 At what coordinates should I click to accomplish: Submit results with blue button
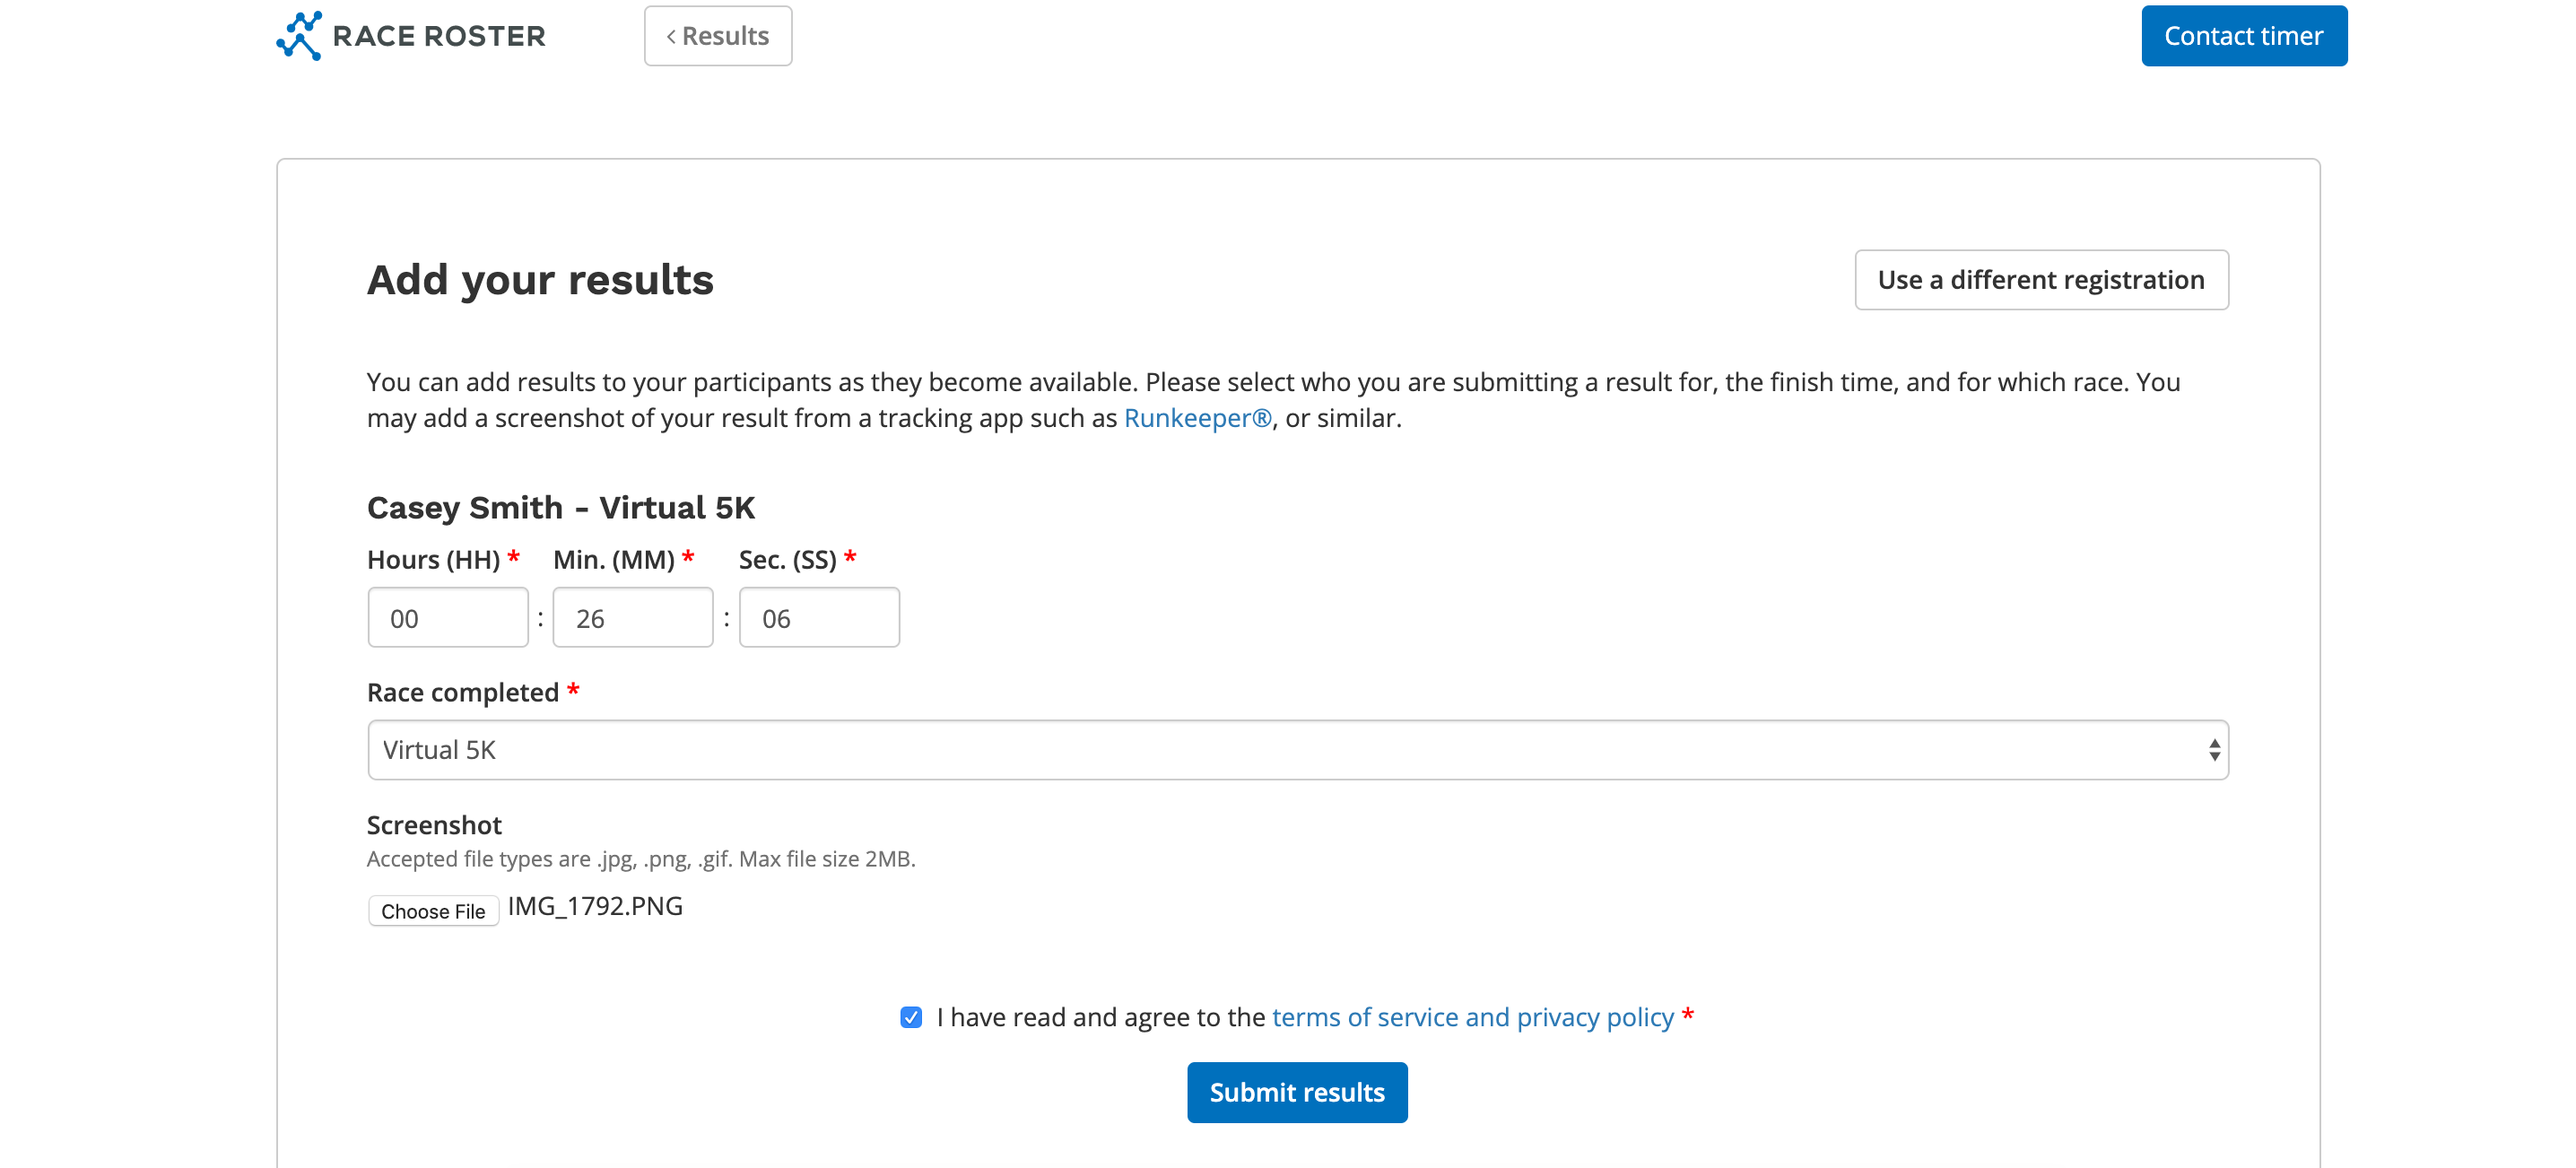tap(1296, 1092)
